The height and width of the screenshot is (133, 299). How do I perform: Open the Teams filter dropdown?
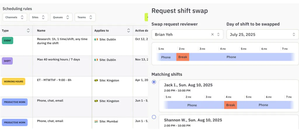85,17
